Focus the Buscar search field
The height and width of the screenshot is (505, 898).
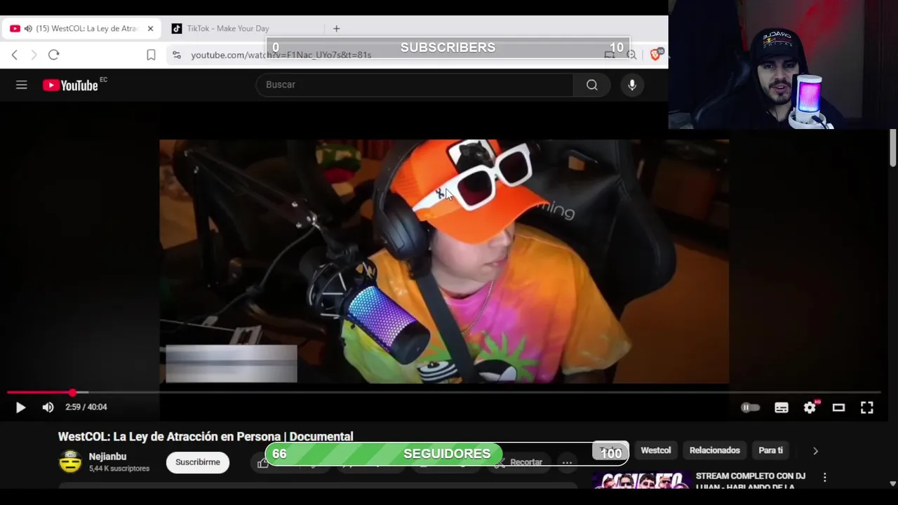(x=414, y=85)
